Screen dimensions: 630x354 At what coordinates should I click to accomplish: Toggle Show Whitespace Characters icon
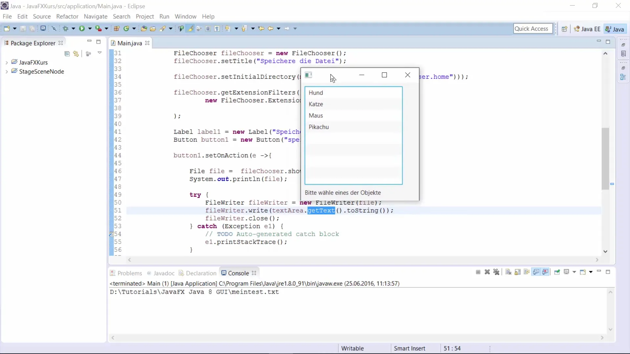point(217,29)
